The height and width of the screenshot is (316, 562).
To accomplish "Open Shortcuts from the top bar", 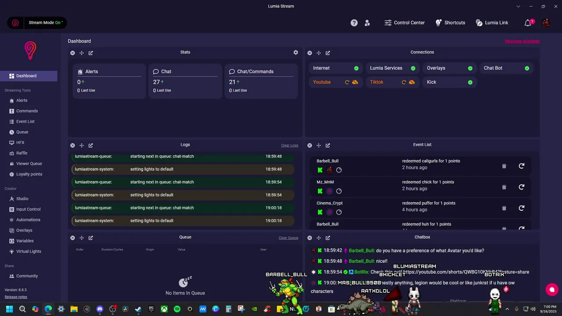I will [450, 23].
